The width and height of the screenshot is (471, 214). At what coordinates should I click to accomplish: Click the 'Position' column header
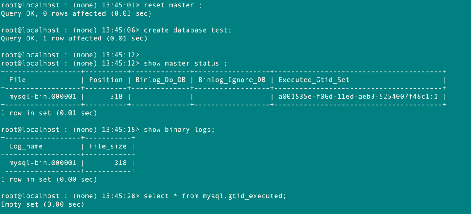pyautogui.click(x=106, y=80)
